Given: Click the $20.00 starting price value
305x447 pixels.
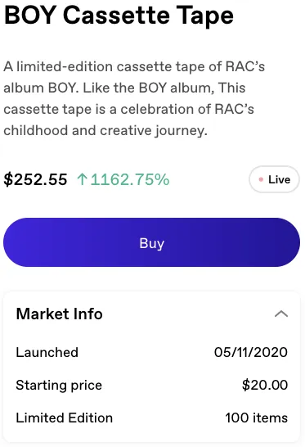Looking at the screenshot, I should pos(265,385).
